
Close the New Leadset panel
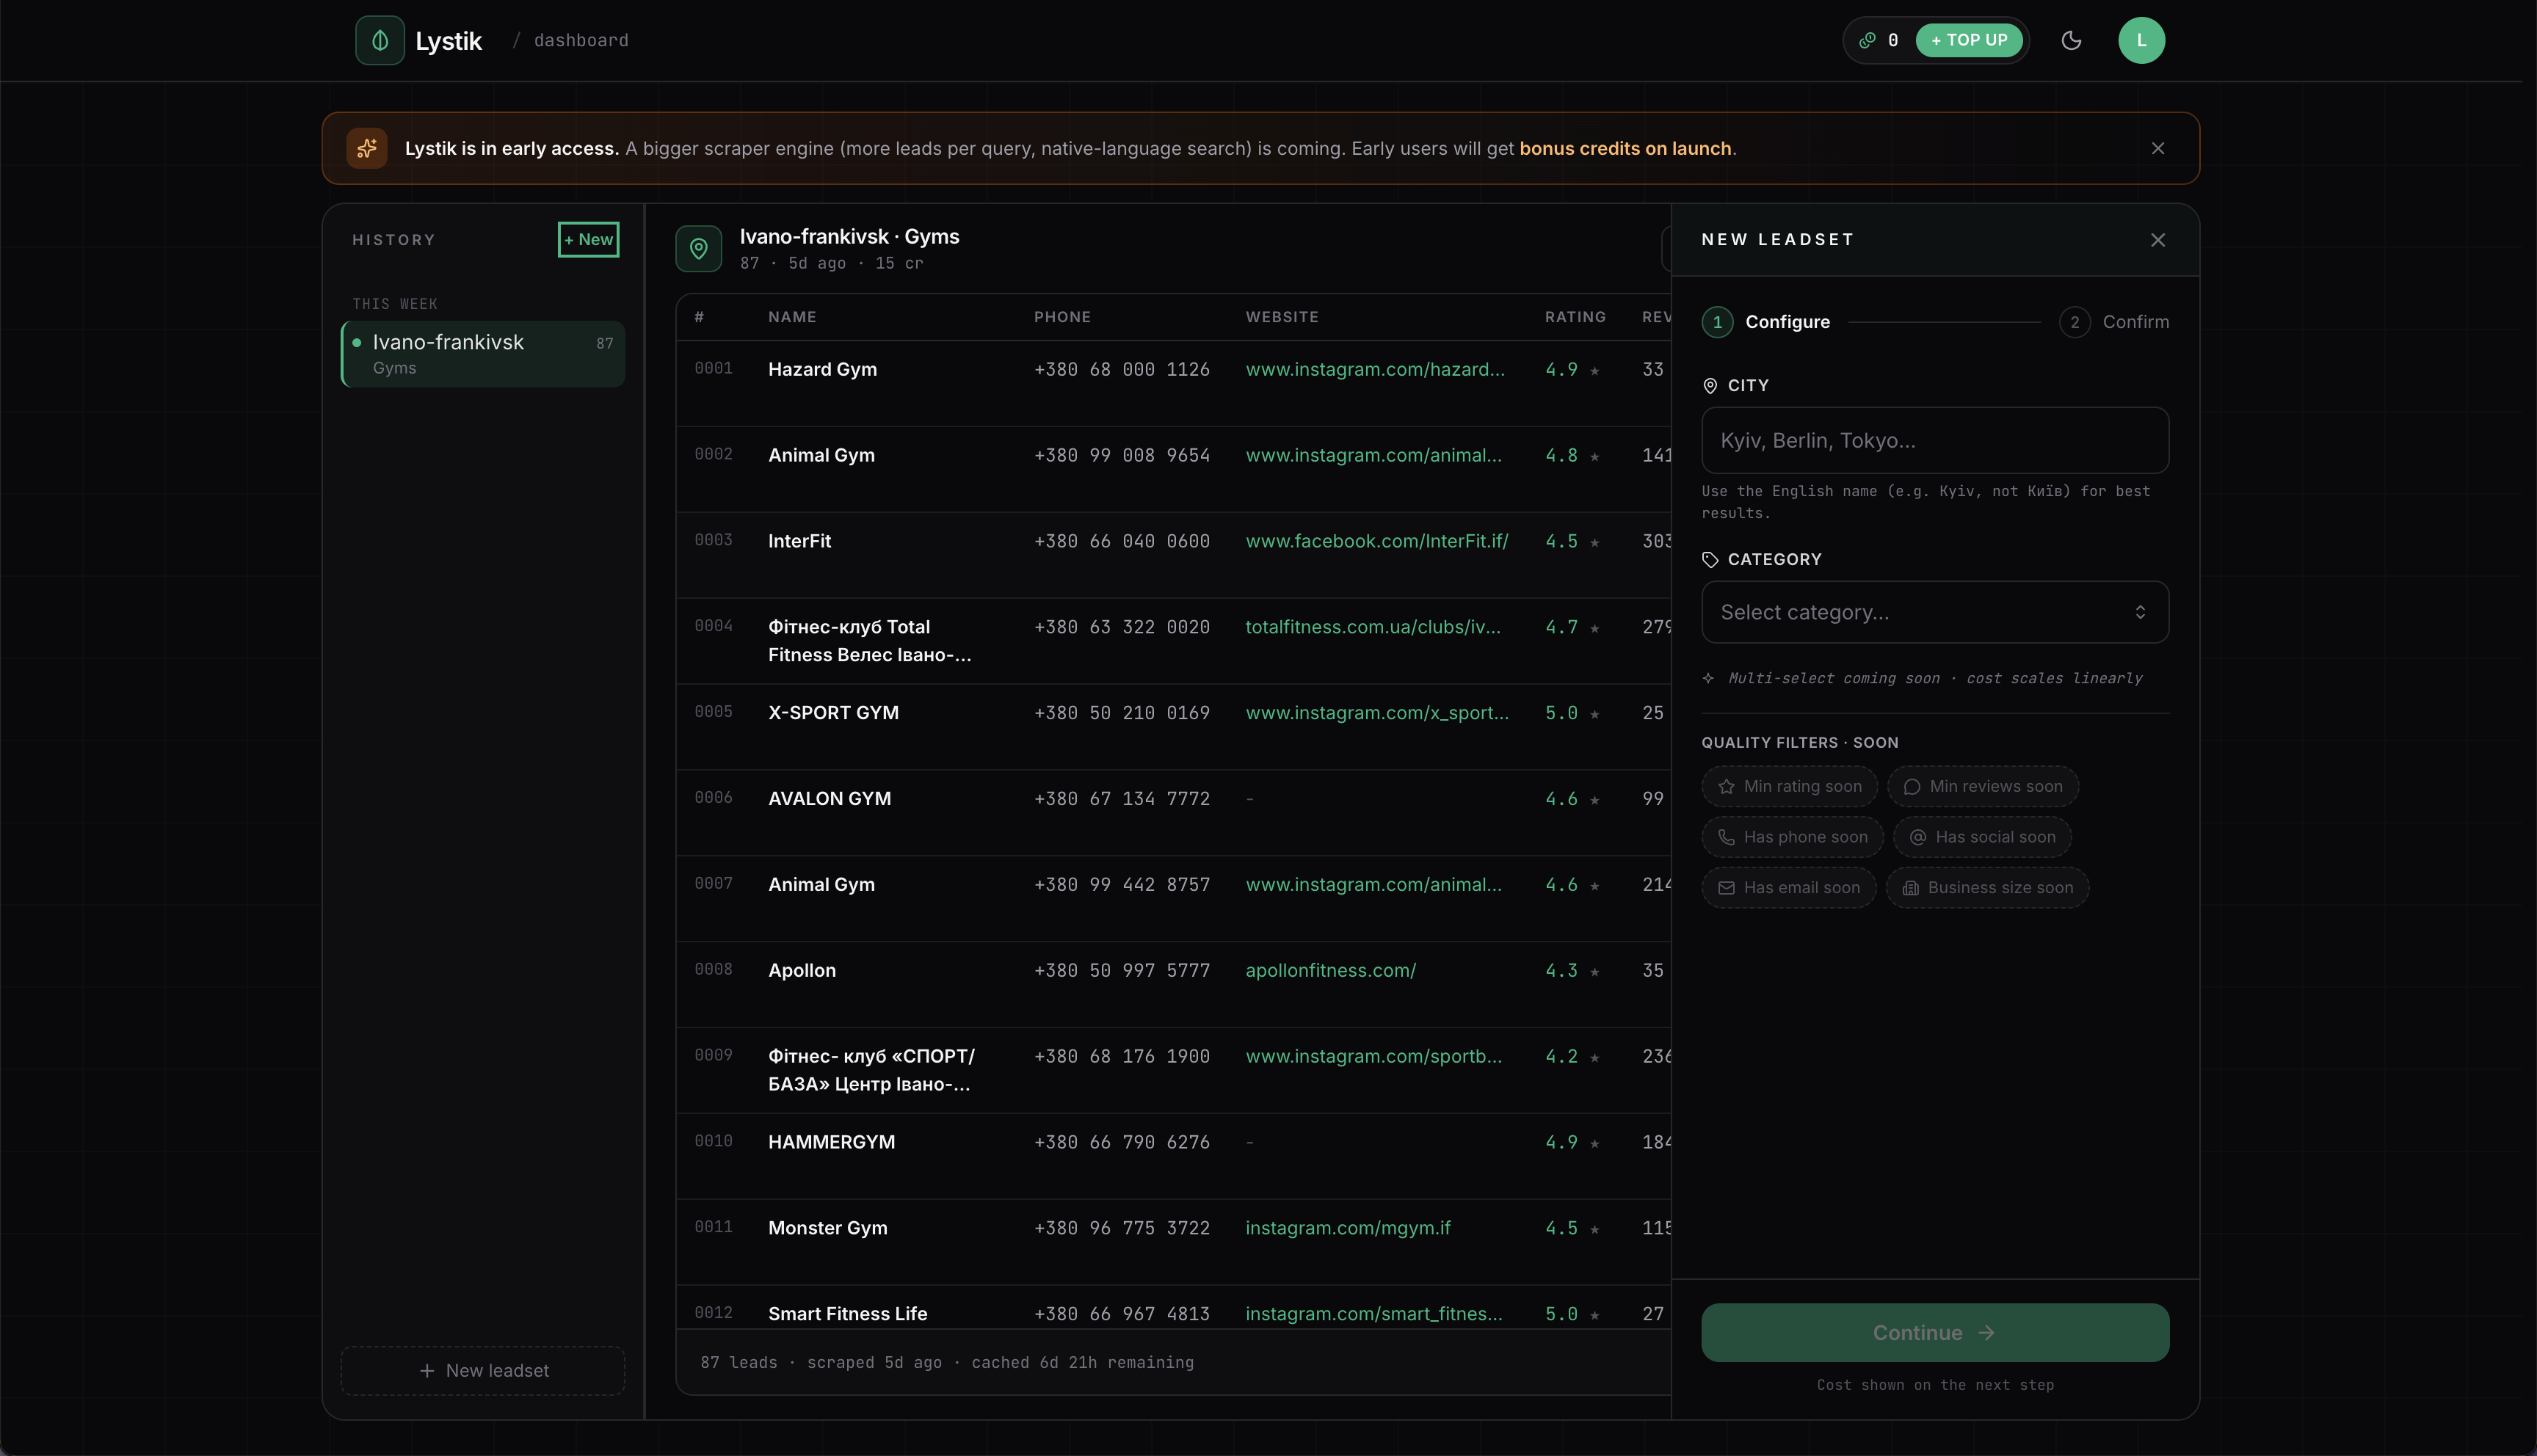tap(2158, 240)
